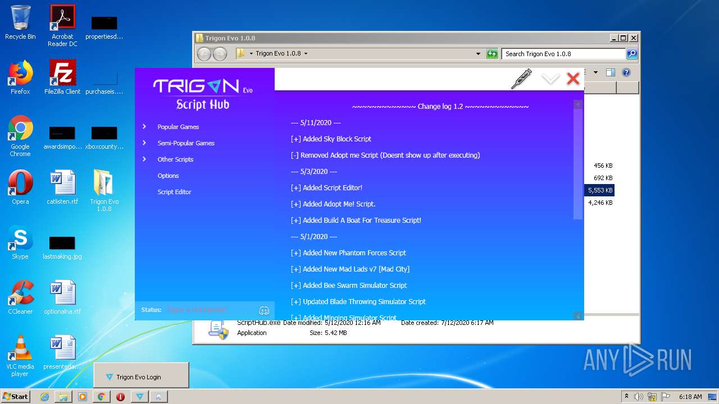
Task: Open CCleaner desktop shortcut
Action: [x=20, y=297]
